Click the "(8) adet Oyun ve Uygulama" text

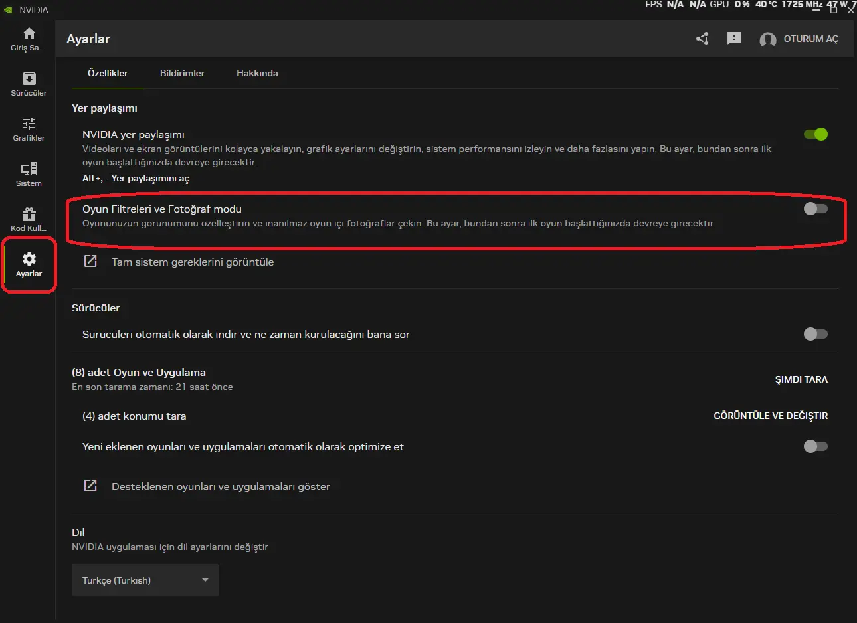click(139, 372)
